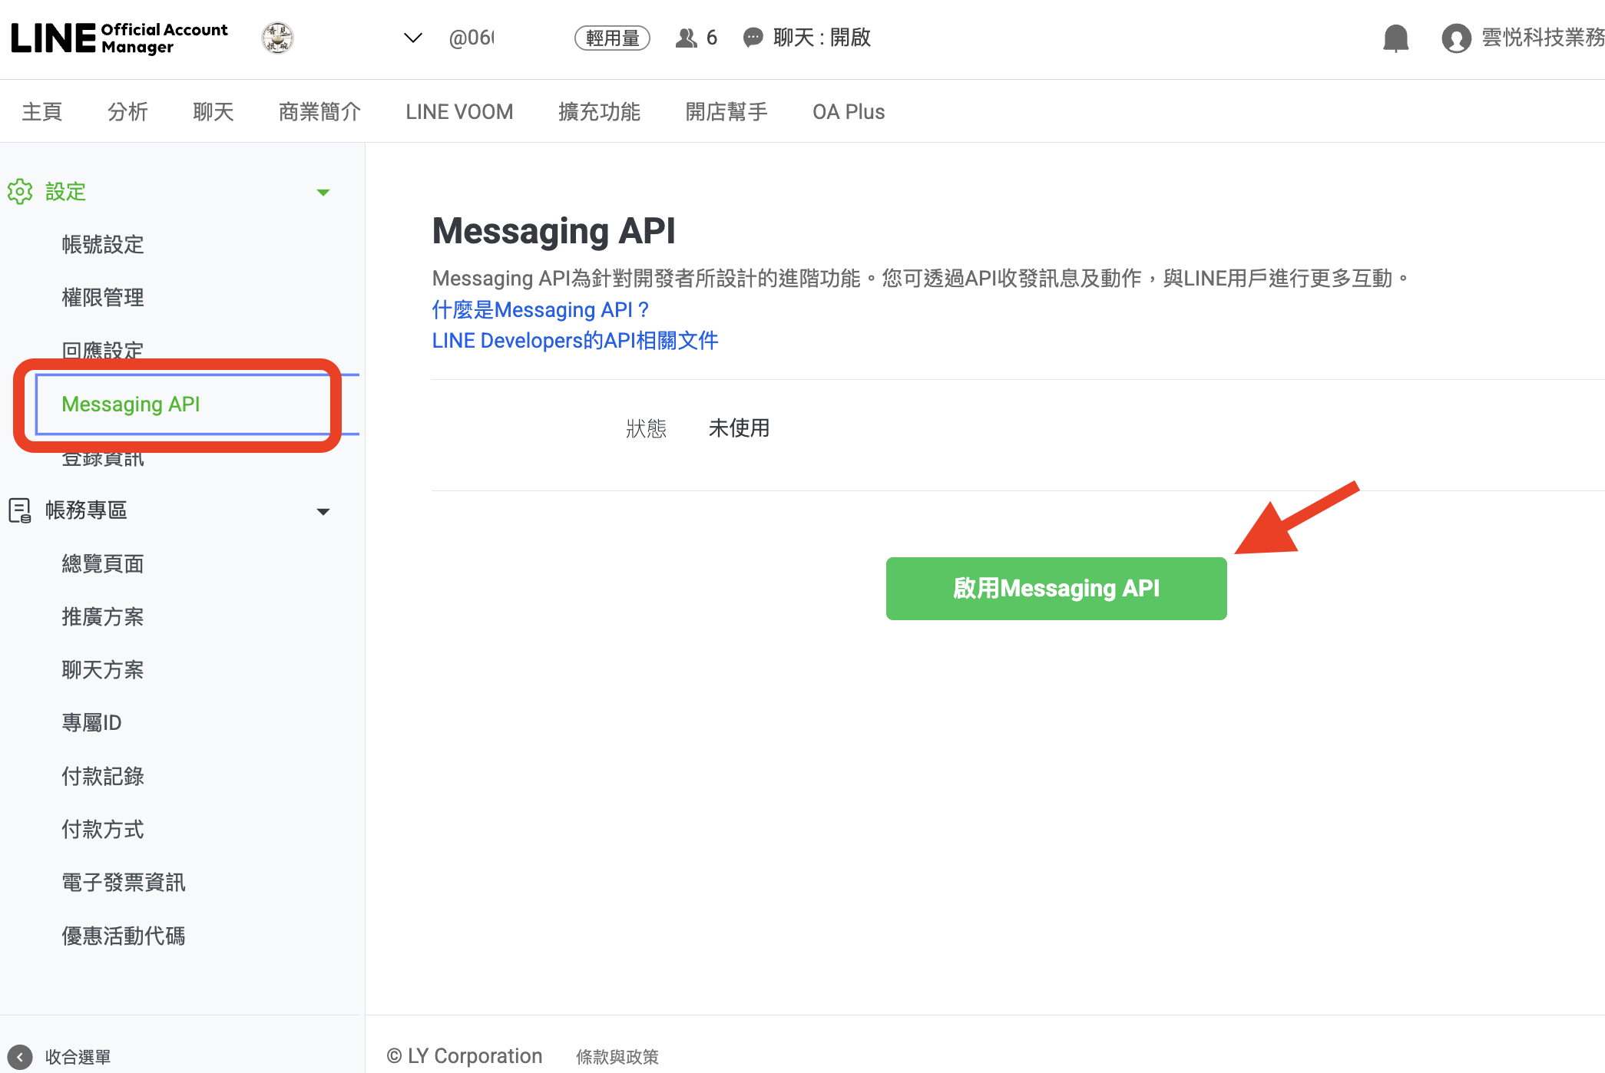Open the 開店幫手 tab
The height and width of the screenshot is (1073, 1605).
(x=726, y=112)
